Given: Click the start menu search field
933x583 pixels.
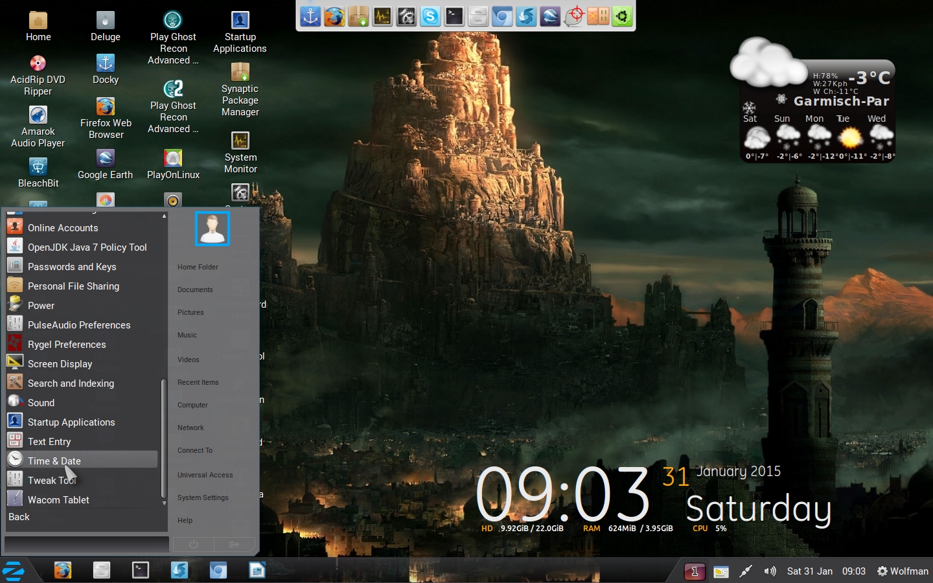Looking at the screenshot, I should [86, 544].
